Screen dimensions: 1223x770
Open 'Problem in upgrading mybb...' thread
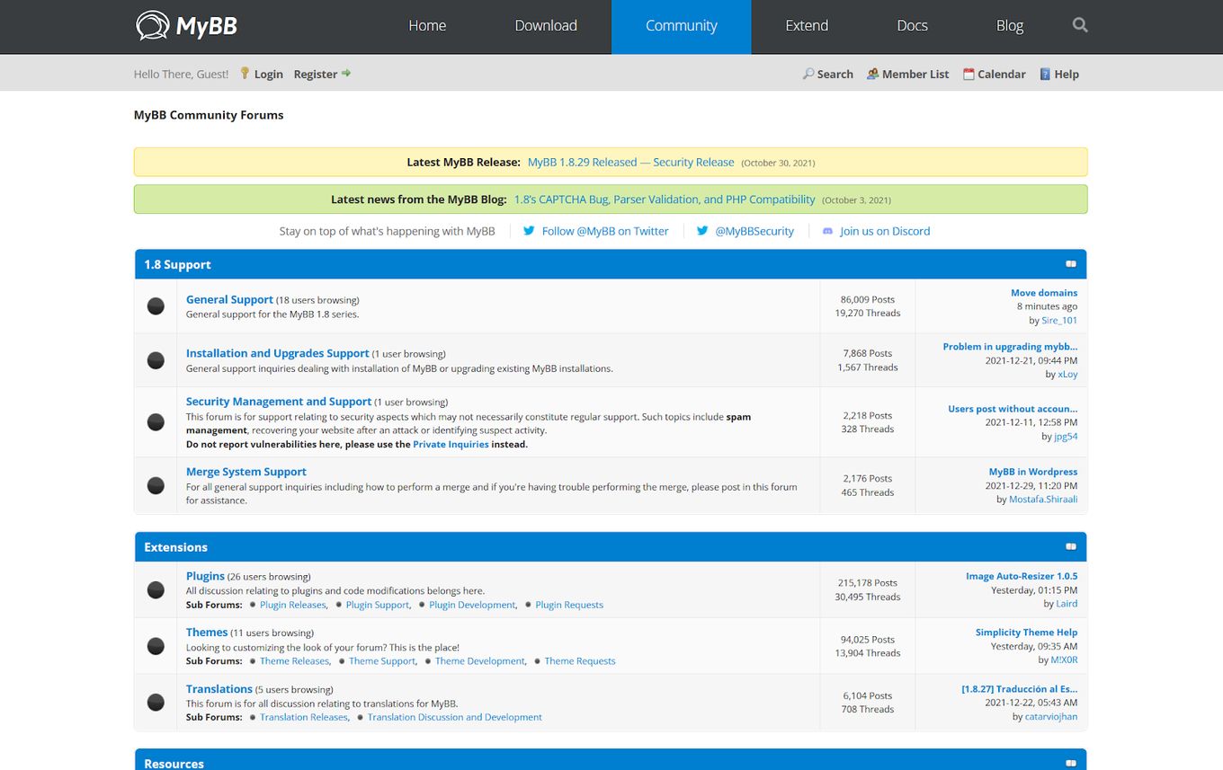click(1010, 347)
